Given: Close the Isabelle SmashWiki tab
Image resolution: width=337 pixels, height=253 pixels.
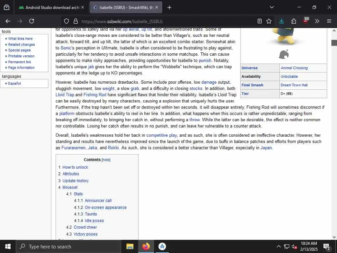Looking at the screenshot, I should click(157, 7).
